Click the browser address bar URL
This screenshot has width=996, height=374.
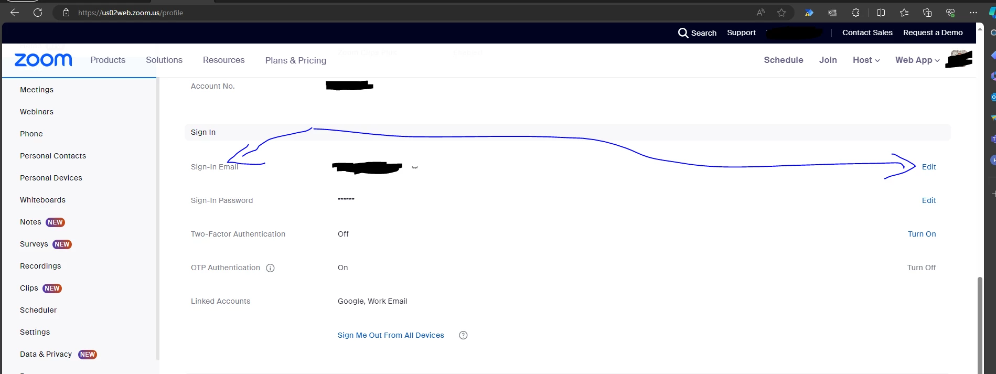click(131, 13)
